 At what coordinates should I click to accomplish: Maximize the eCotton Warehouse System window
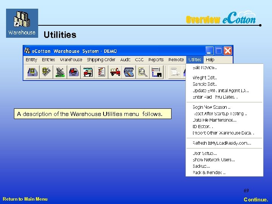tap(219, 51)
